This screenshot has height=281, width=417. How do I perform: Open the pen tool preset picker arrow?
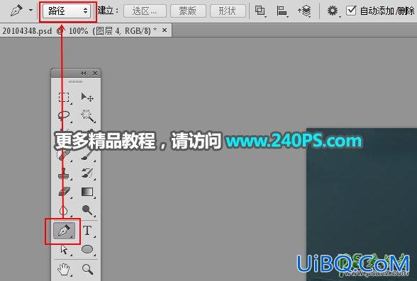point(31,11)
